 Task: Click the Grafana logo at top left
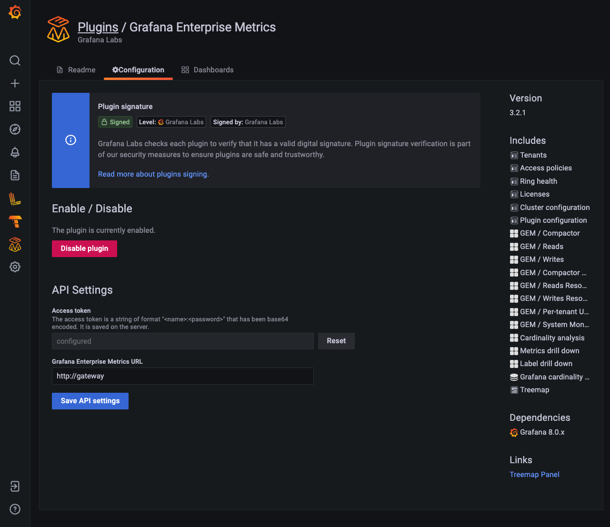coord(15,12)
